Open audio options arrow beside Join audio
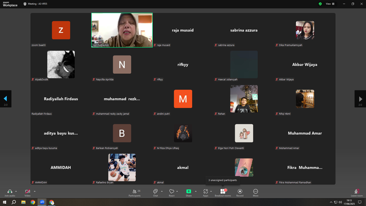 point(16,191)
